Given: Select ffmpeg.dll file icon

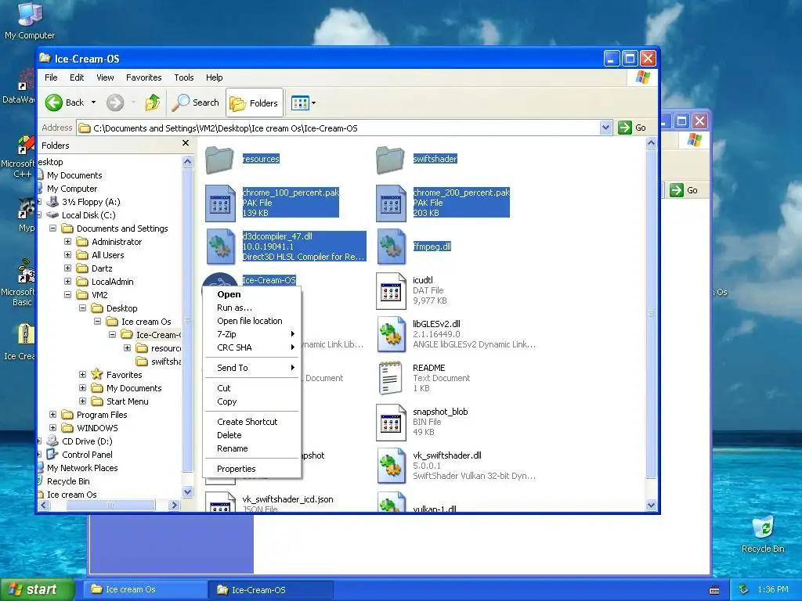Looking at the screenshot, I should coord(392,247).
